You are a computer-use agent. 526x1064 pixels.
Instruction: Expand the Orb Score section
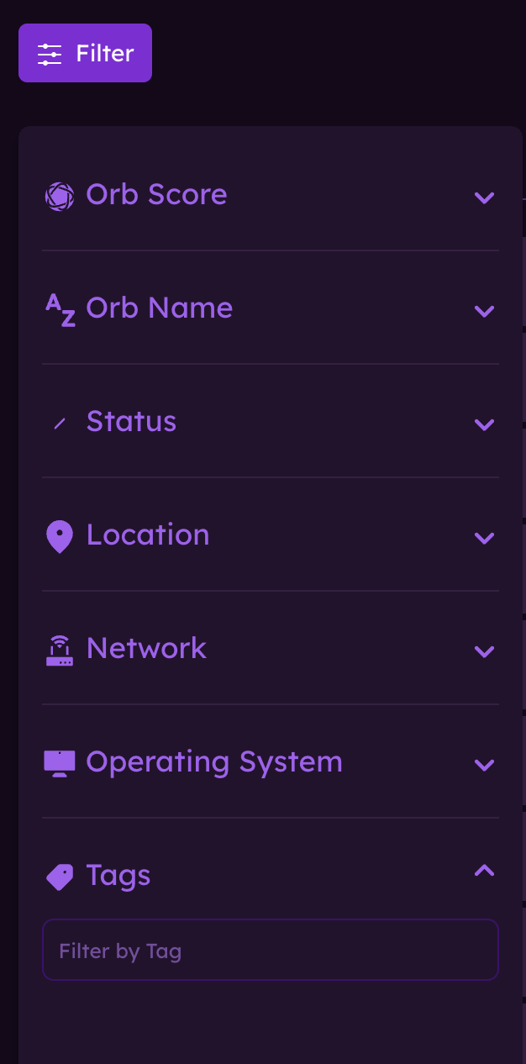click(x=485, y=198)
